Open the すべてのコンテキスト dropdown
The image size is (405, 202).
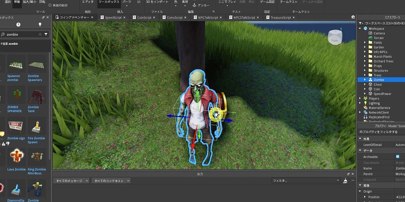(111, 181)
